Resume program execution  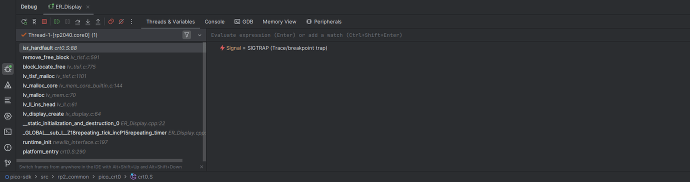pyautogui.click(x=57, y=22)
